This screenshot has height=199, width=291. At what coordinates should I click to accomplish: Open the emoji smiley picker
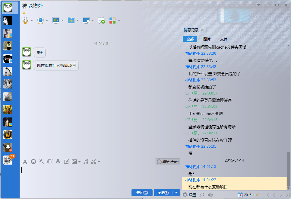coord(33,162)
